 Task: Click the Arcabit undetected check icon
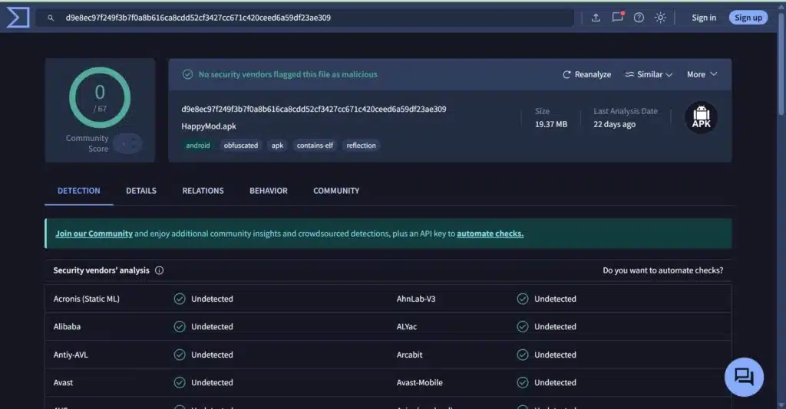coord(522,355)
